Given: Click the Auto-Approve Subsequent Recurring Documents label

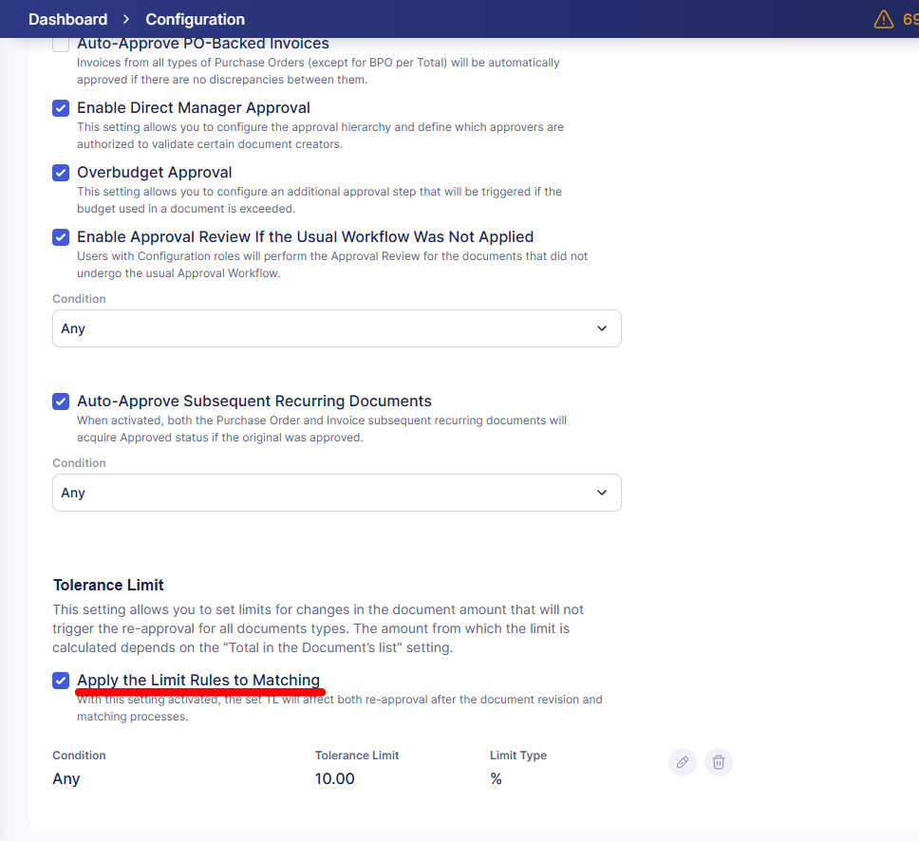Looking at the screenshot, I should pos(254,401).
